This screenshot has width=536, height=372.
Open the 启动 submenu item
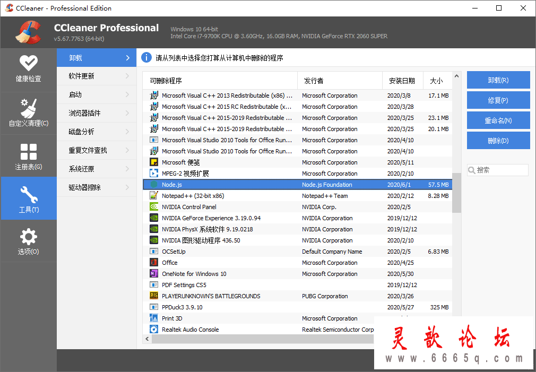(97, 94)
